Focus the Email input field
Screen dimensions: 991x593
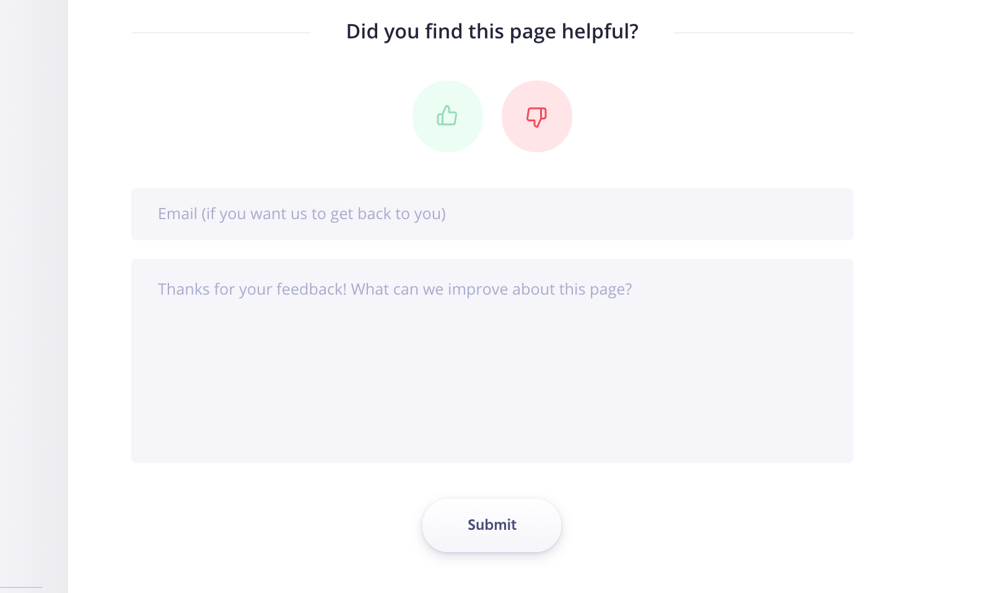[492, 214]
